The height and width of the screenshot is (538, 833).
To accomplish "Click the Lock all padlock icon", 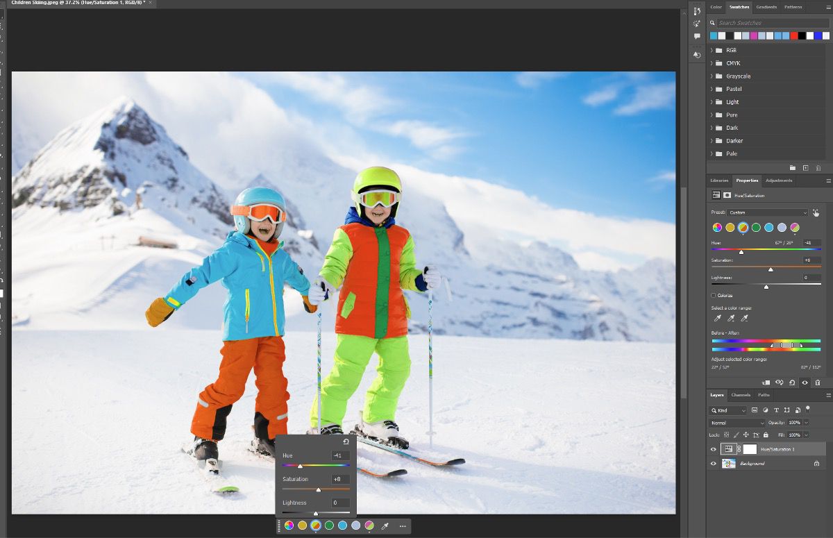I will (x=766, y=435).
